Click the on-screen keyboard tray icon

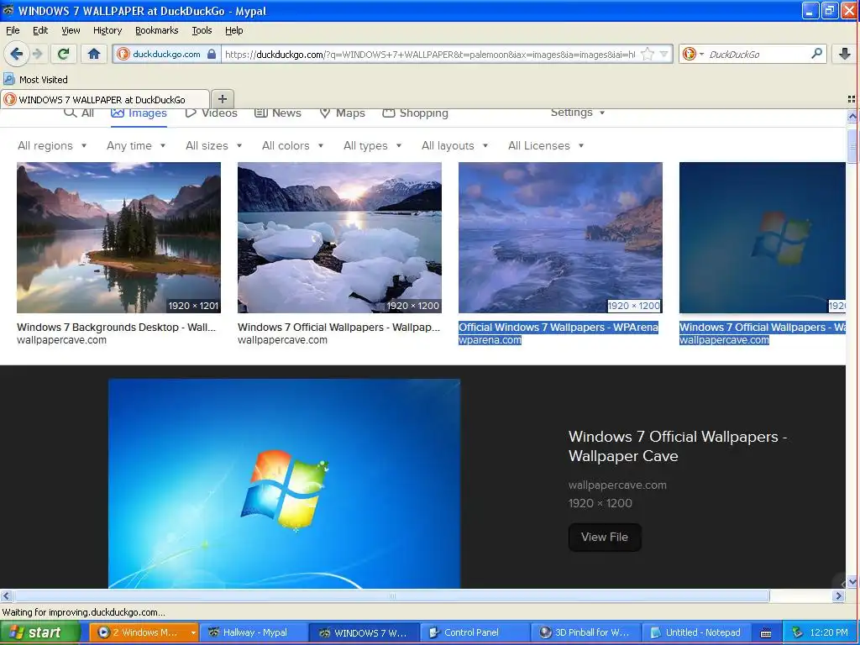(x=766, y=633)
